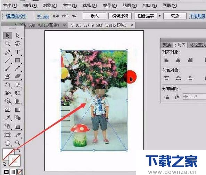
Task: Click horizontal align right icon
Action: (190, 60)
